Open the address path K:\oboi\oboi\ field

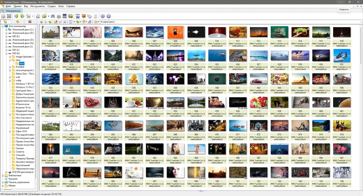[231, 22]
